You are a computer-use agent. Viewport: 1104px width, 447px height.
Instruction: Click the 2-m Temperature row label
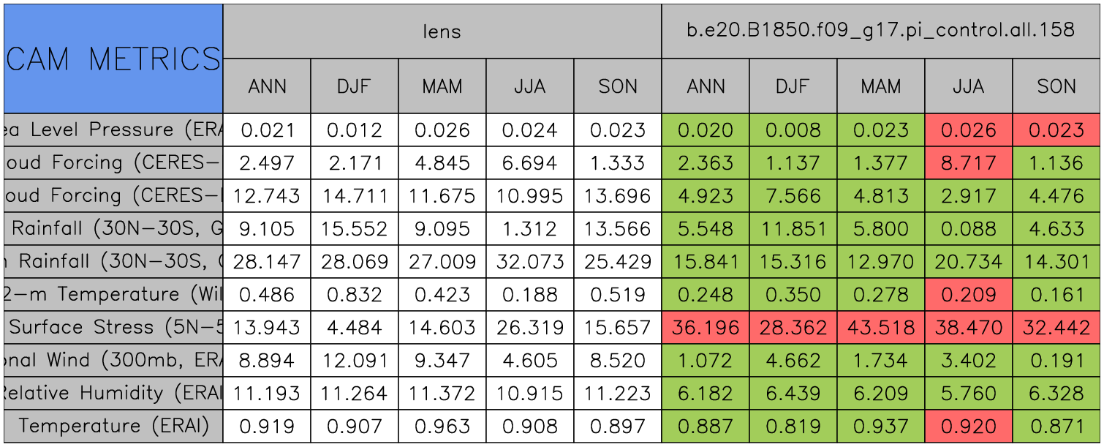coord(113,294)
